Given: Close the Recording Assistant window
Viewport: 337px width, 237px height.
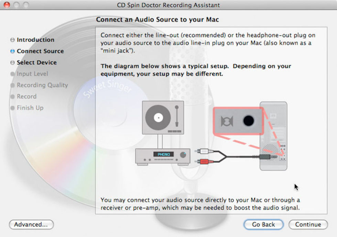Looking at the screenshot, I should pos(7,5).
